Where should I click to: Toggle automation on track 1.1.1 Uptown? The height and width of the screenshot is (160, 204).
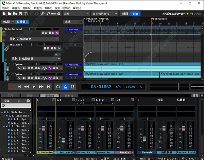tap(44, 68)
